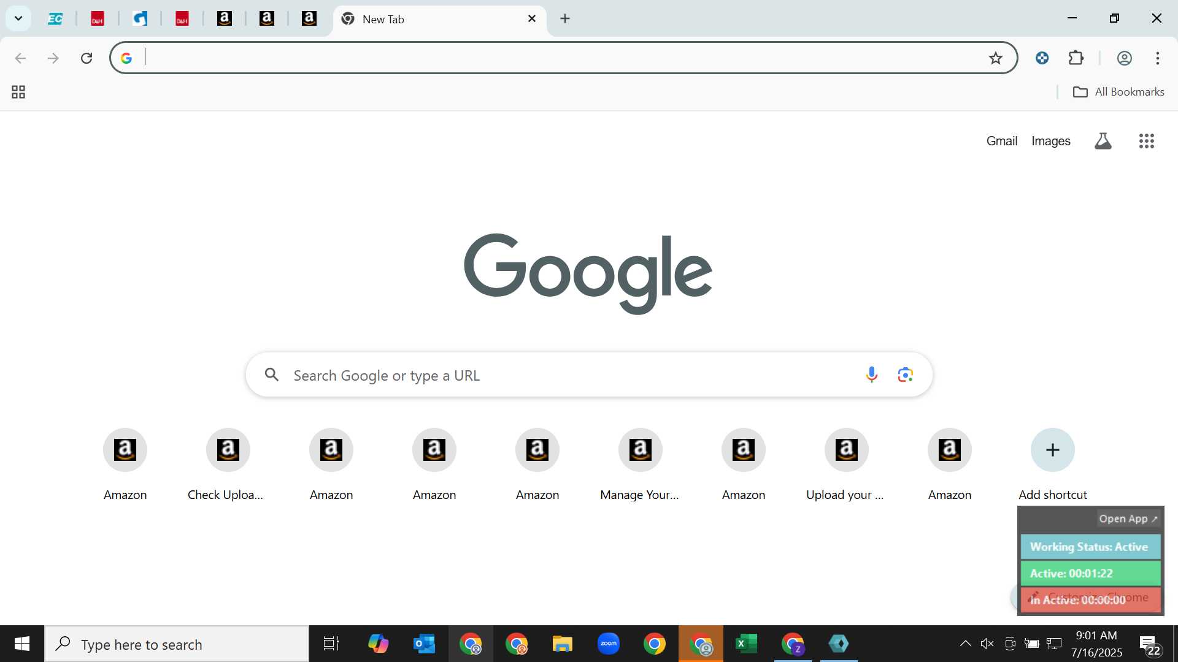The height and width of the screenshot is (662, 1178).
Task: Open Search Labs flask icon
Action: point(1103,141)
